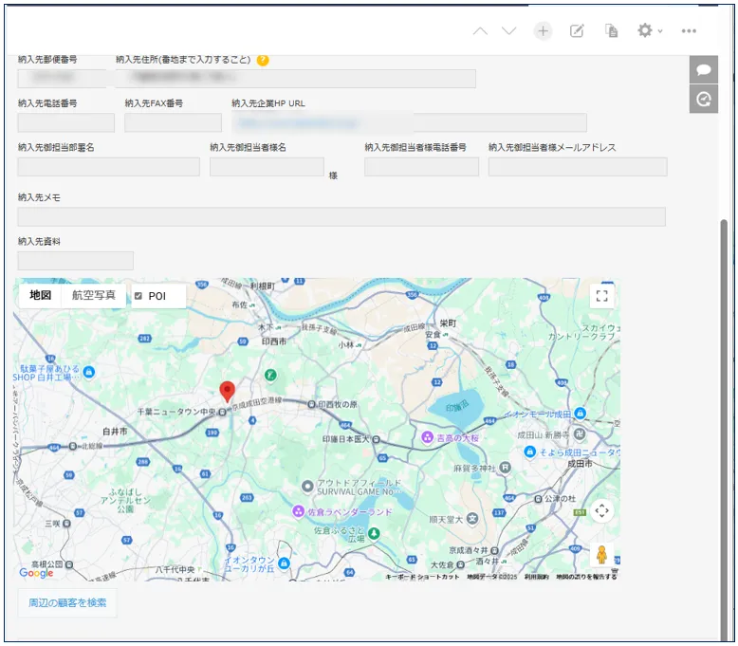This screenshot has width=738, height=646.
Task: Click the Google logo on the map
Action: (36, 573)
